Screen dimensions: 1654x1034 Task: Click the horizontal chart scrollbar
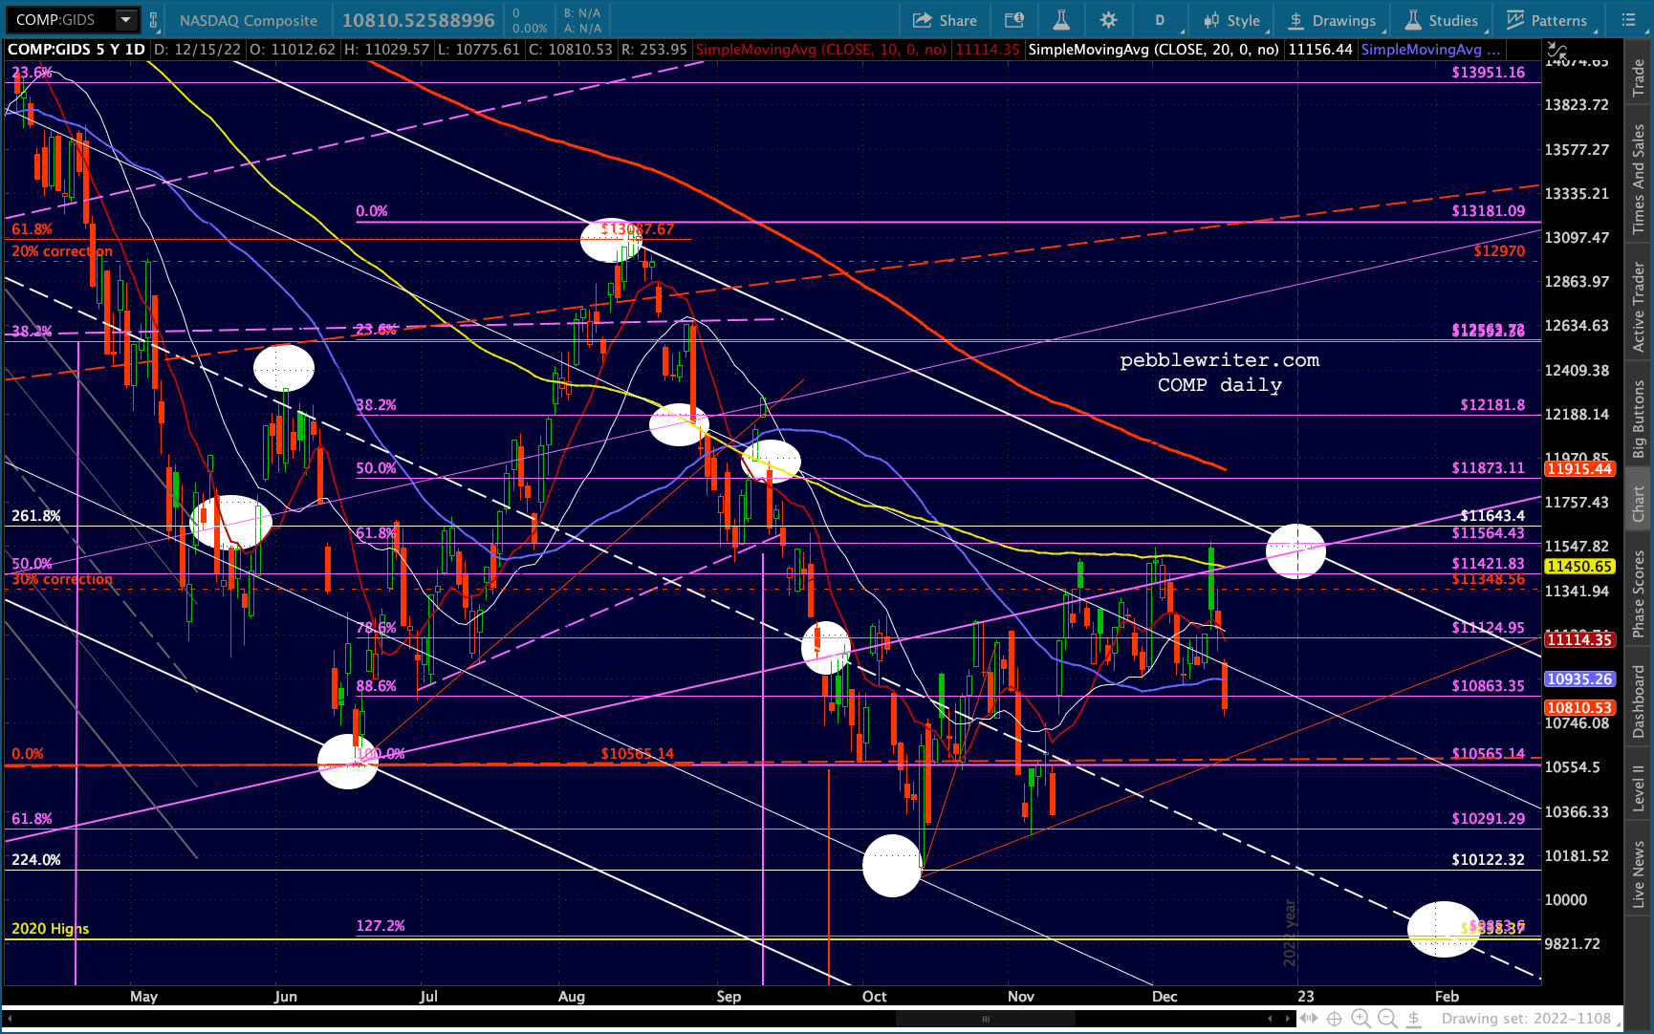click(x=985, y=1019)
